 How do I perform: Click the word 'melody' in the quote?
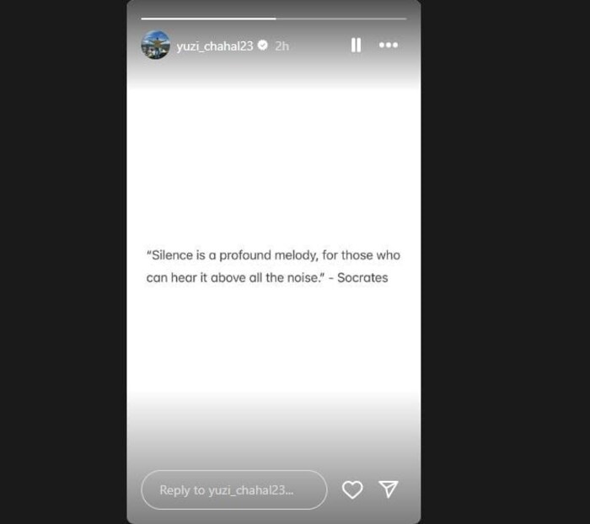tap(295, 255)
